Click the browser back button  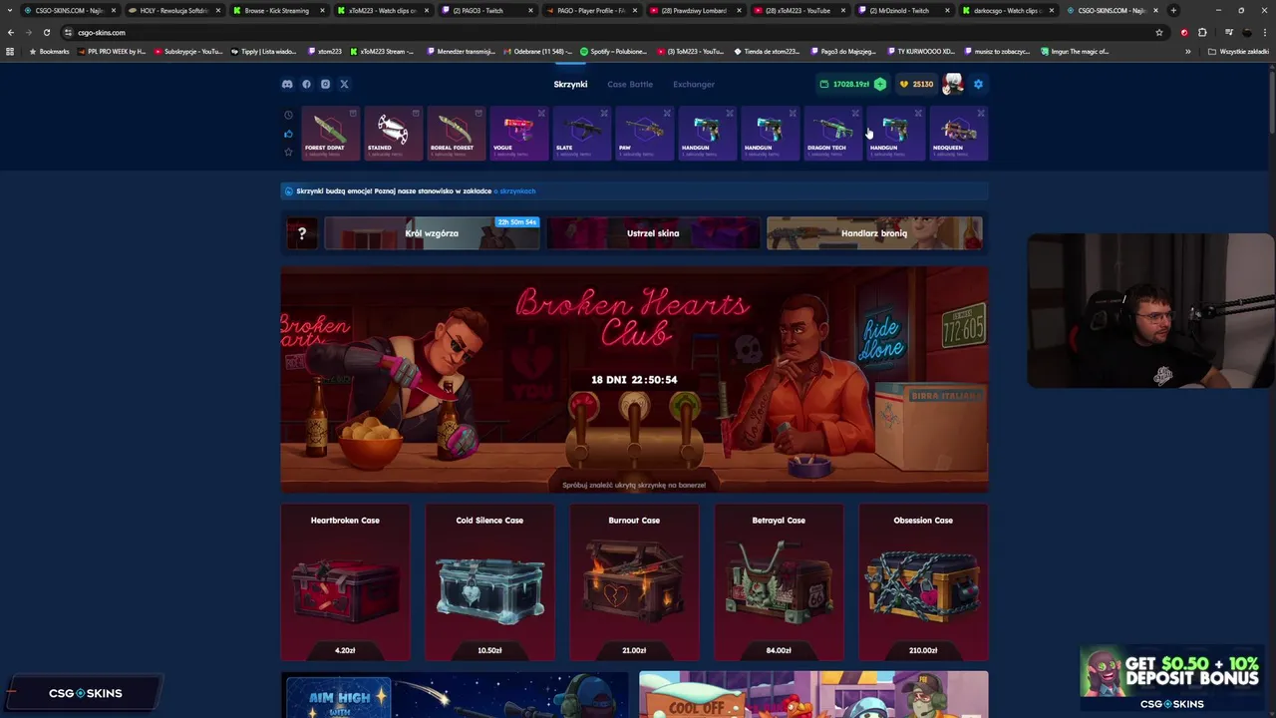point(11,32)
